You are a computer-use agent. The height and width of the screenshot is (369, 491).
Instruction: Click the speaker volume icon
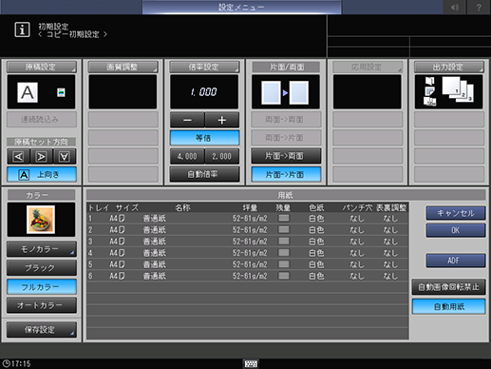coord(455,7)
